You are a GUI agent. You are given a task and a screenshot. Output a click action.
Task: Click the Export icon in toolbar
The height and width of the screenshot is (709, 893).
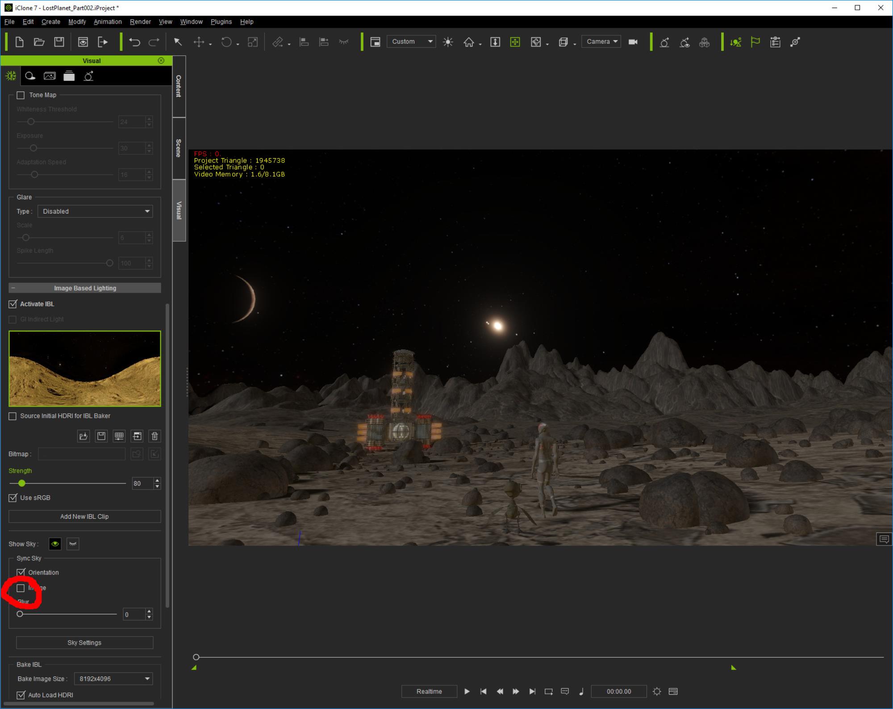click(x=103, y=42)
